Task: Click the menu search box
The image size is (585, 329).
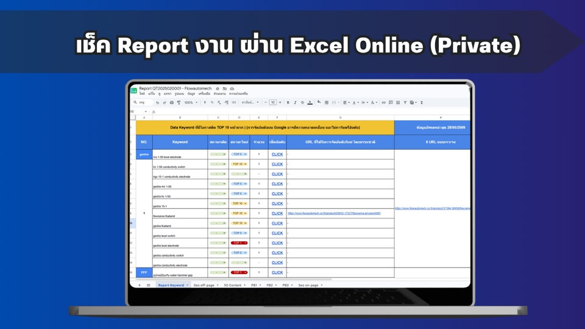Action: 143,102
